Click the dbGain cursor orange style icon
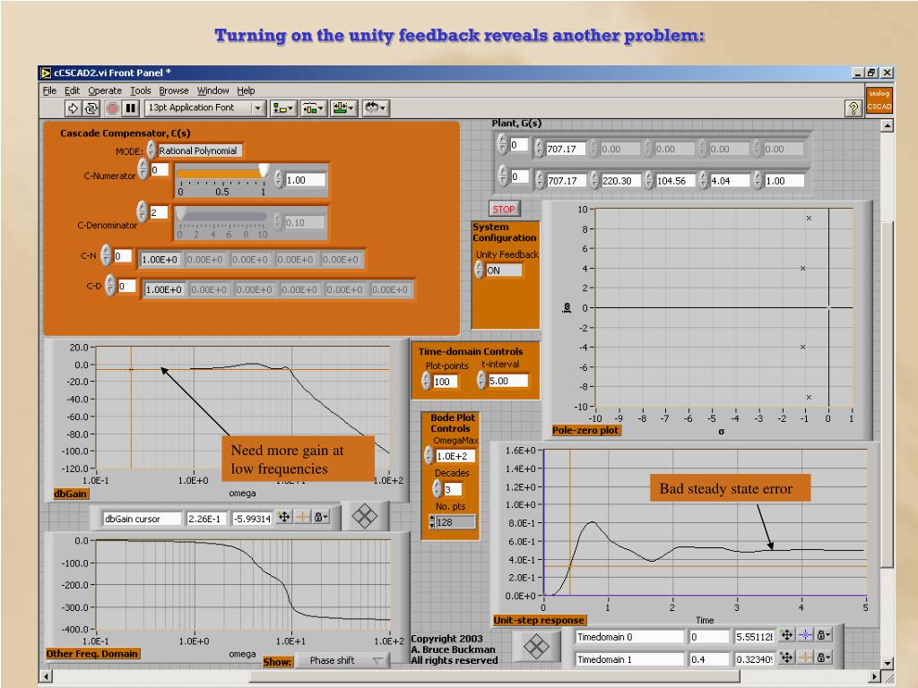The image size is (918, 688). [x=303, y=517]
